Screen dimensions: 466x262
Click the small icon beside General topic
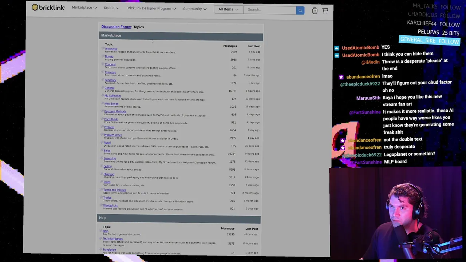[103, 88]
